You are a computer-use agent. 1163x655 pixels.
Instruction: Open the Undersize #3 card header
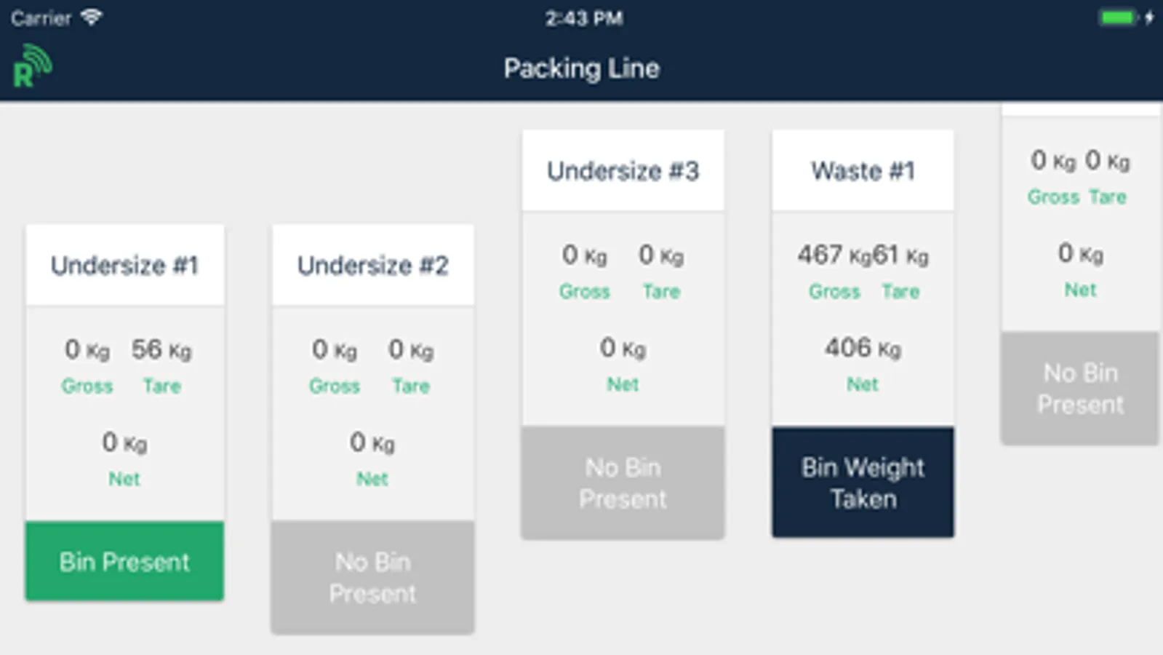click(x=623, y=171)
